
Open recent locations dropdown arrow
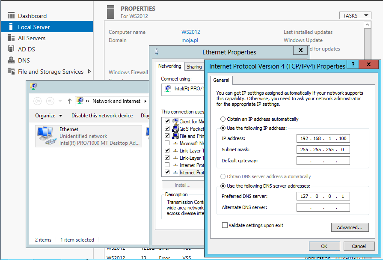pyautogui.click(x=60, y=101)
